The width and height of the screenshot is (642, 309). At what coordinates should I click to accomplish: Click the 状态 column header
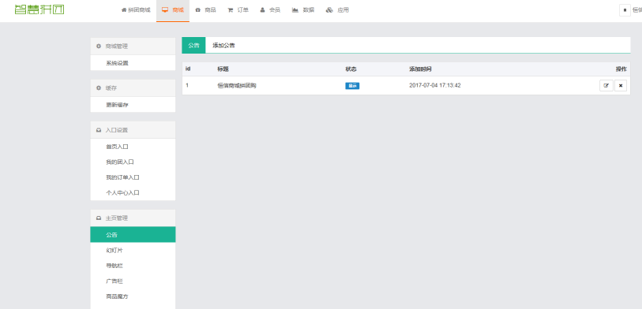pyautogui.click(x=351, y=69)
